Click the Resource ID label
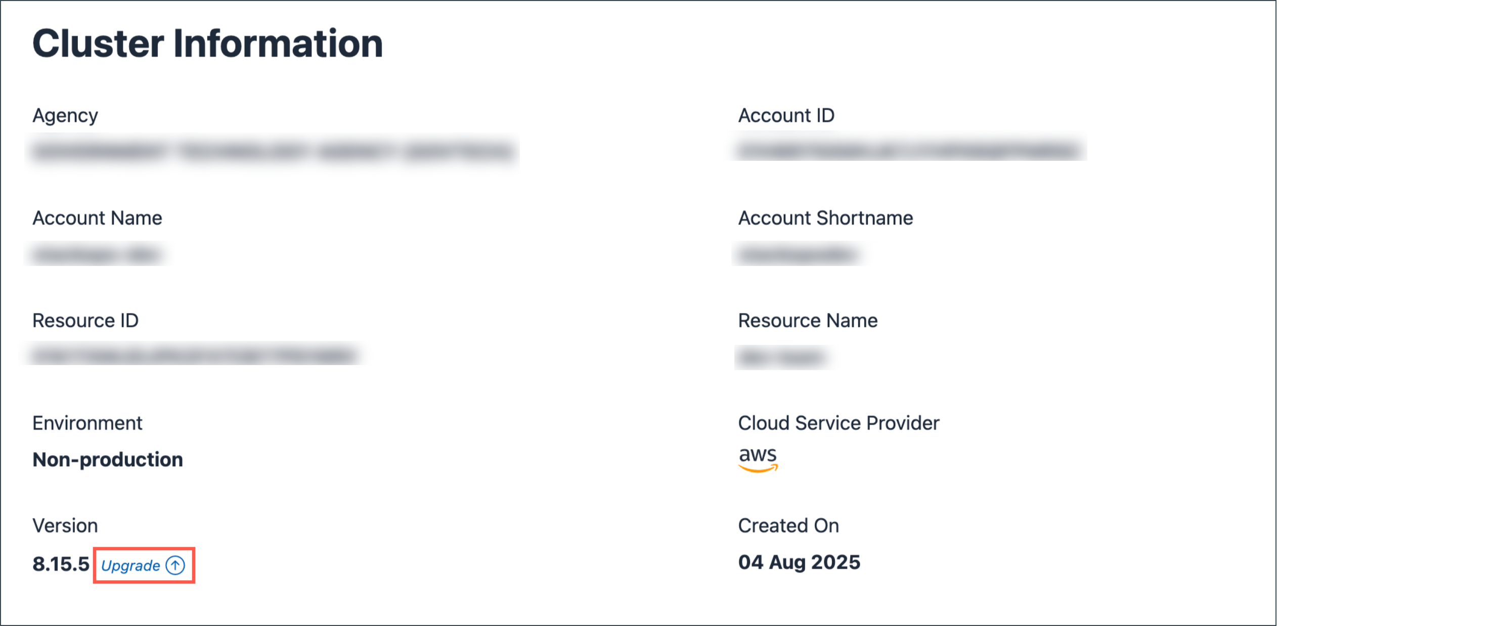The height and width of the screenshot is (626, 1497). click(85, 320)
